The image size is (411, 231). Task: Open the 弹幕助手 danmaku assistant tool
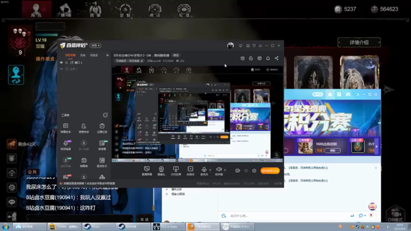click(x=66, y=128)
